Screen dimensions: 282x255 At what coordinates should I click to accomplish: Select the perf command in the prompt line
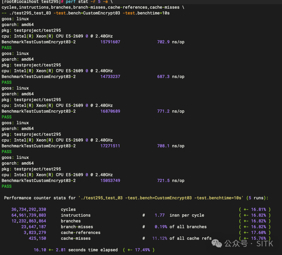[70, 2]
